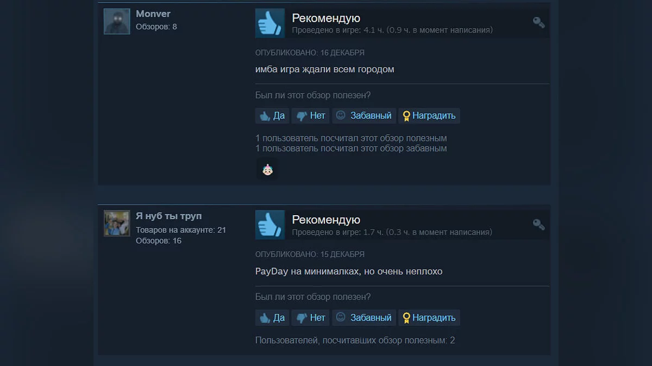Screen dimensions: 652x366
Task: Mark the PayDay review as Забавный
Action: pos(364,318)
